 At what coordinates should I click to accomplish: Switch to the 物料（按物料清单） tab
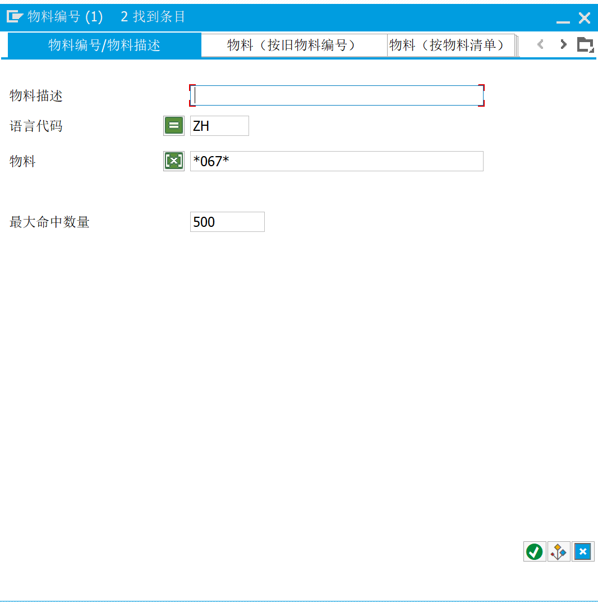pos(452,45)
